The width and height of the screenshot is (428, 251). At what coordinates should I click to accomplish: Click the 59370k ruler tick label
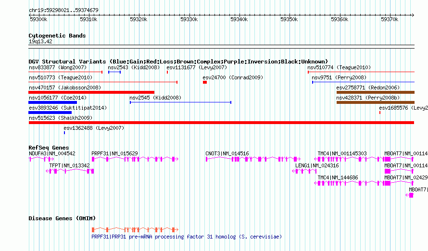pos(390,19)
